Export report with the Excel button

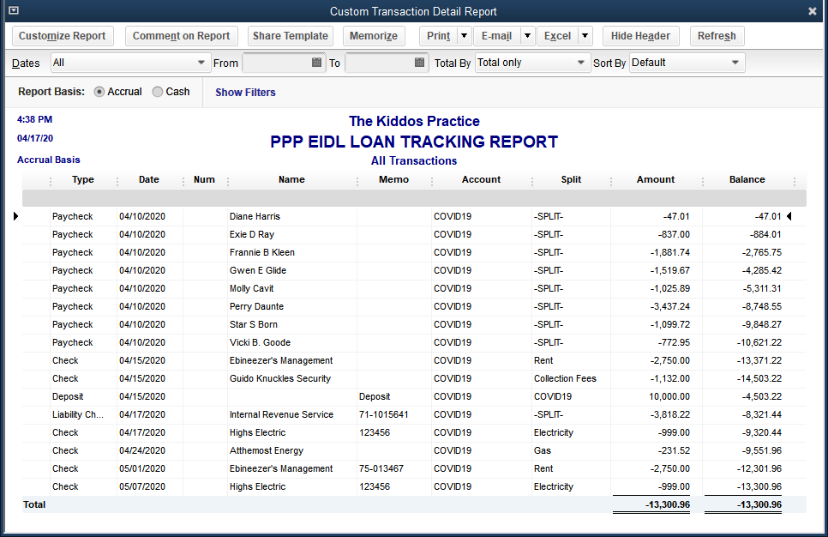558,36
